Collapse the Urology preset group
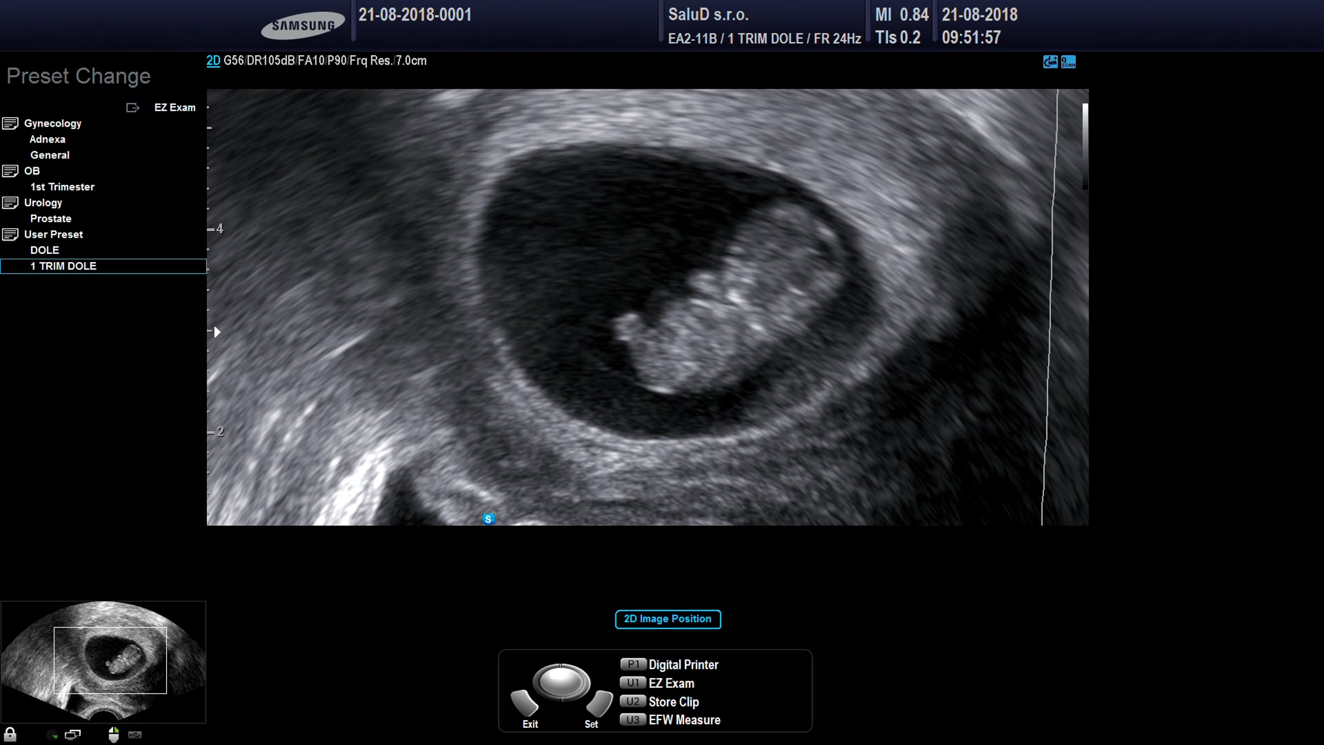The width and height of the screenshot is (1324, 745). point(10,203)
